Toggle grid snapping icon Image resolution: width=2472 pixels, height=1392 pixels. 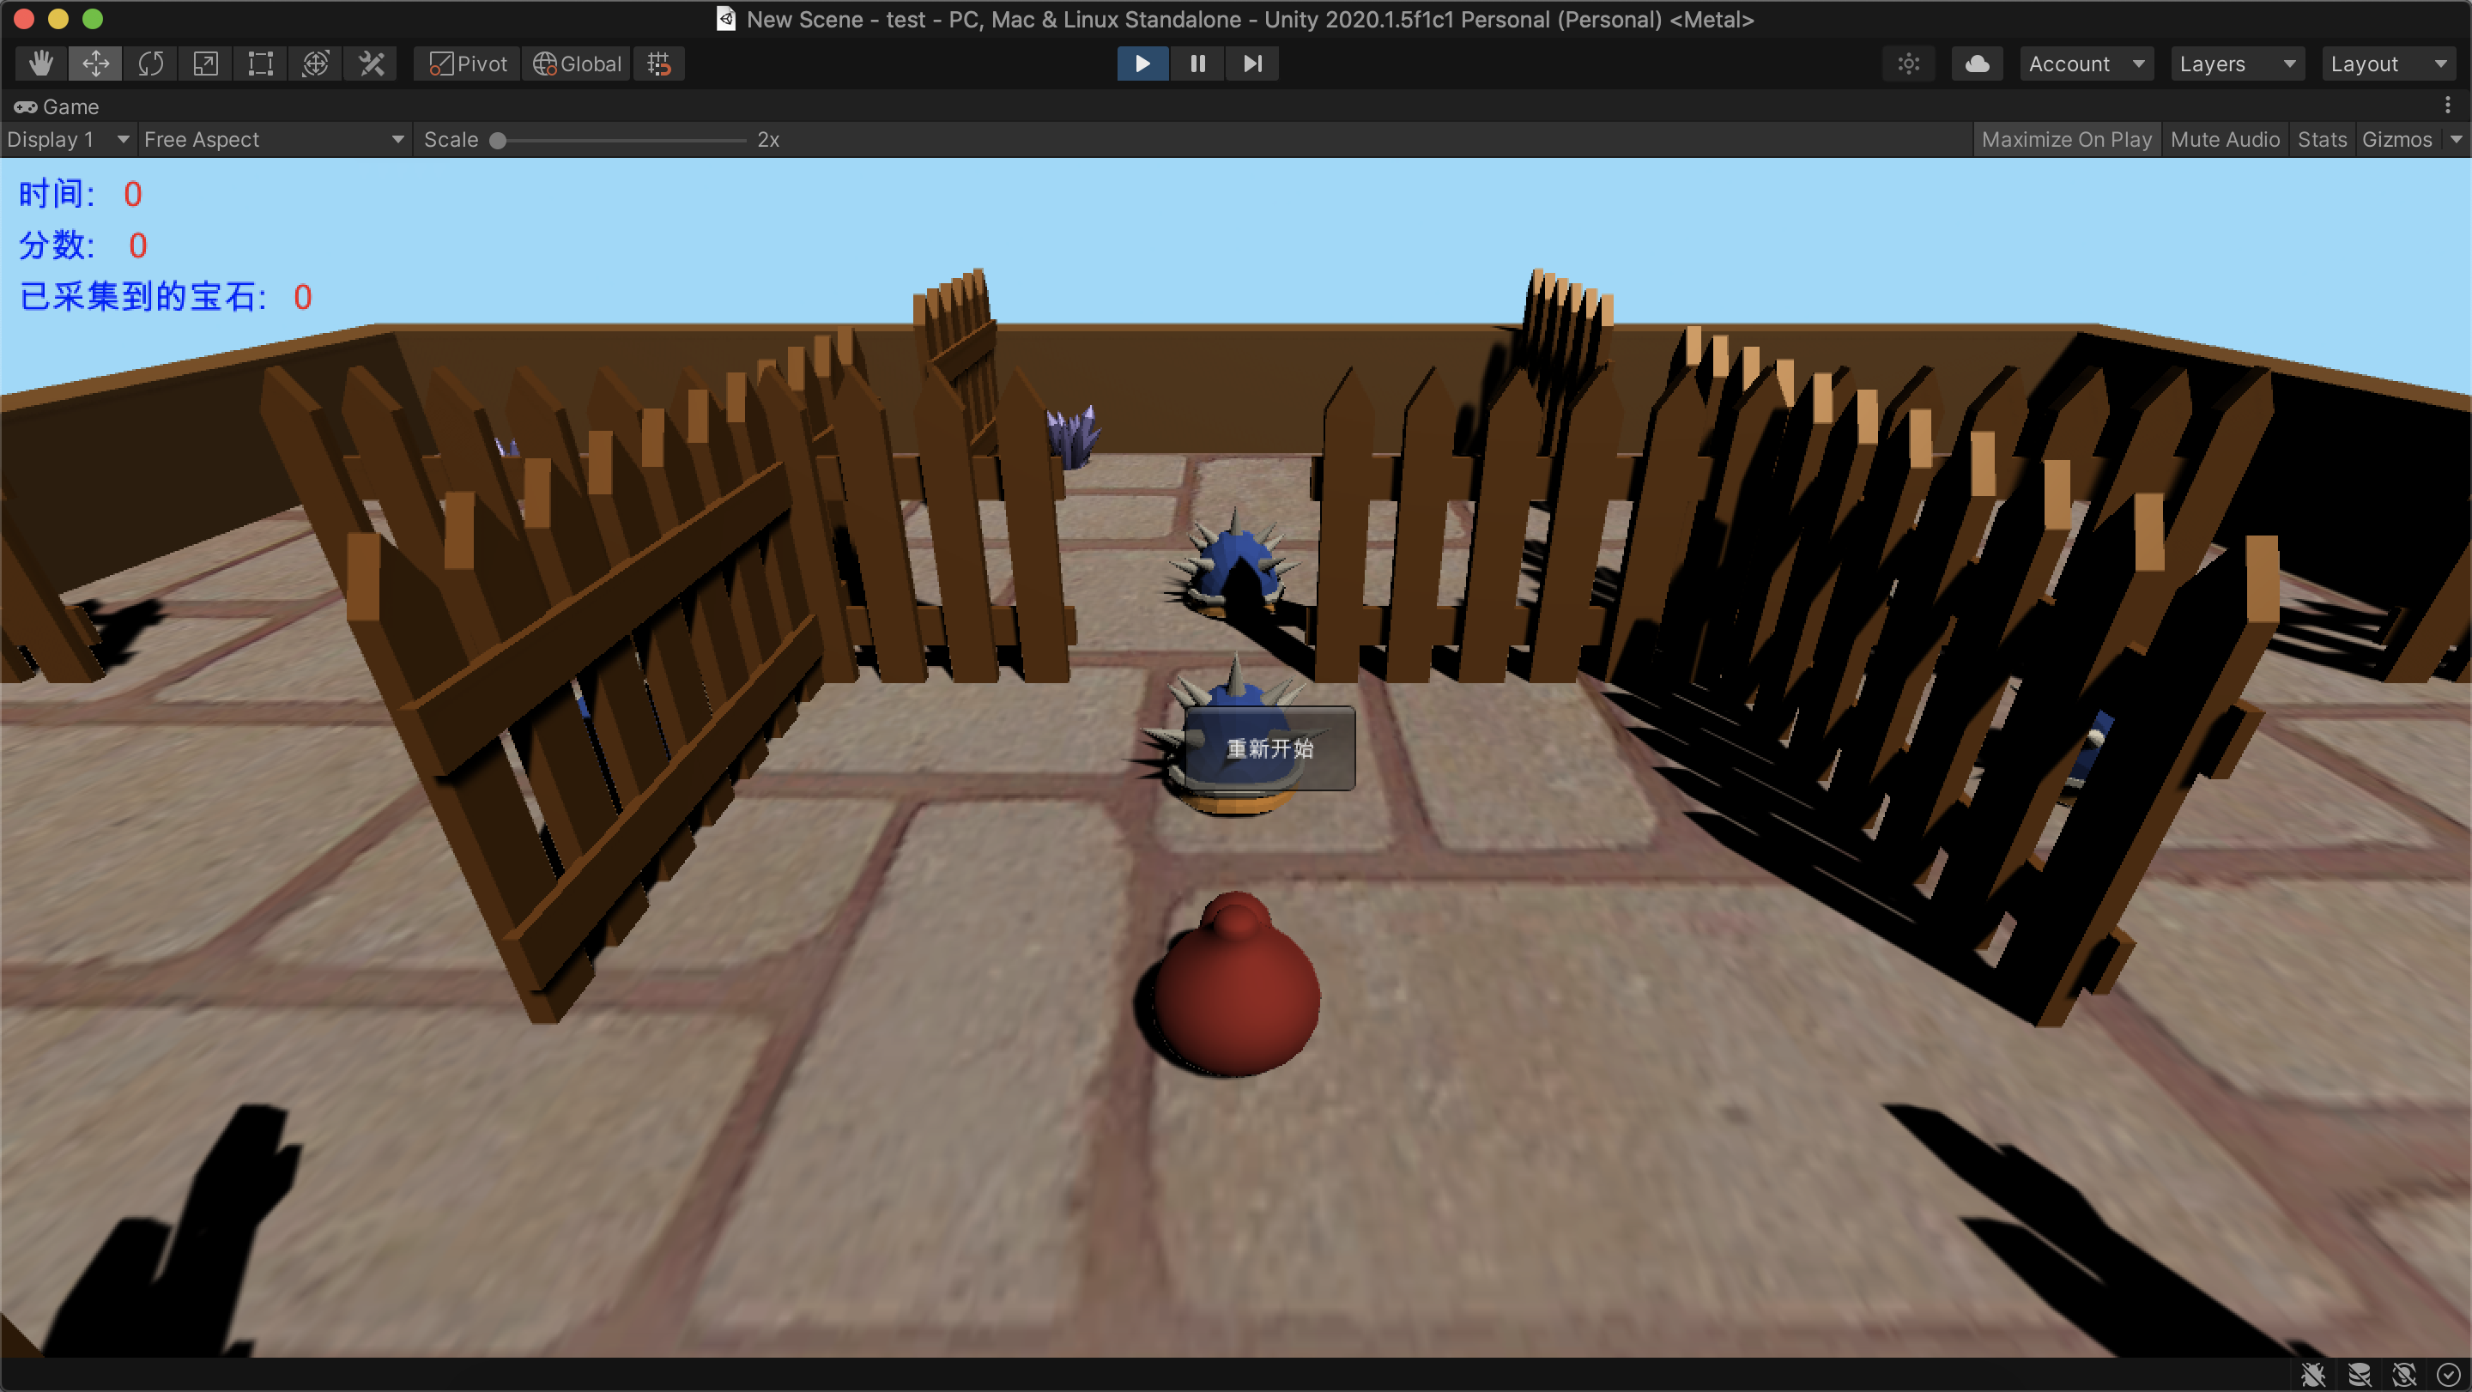pyautogui.click(x=658, y=64)
